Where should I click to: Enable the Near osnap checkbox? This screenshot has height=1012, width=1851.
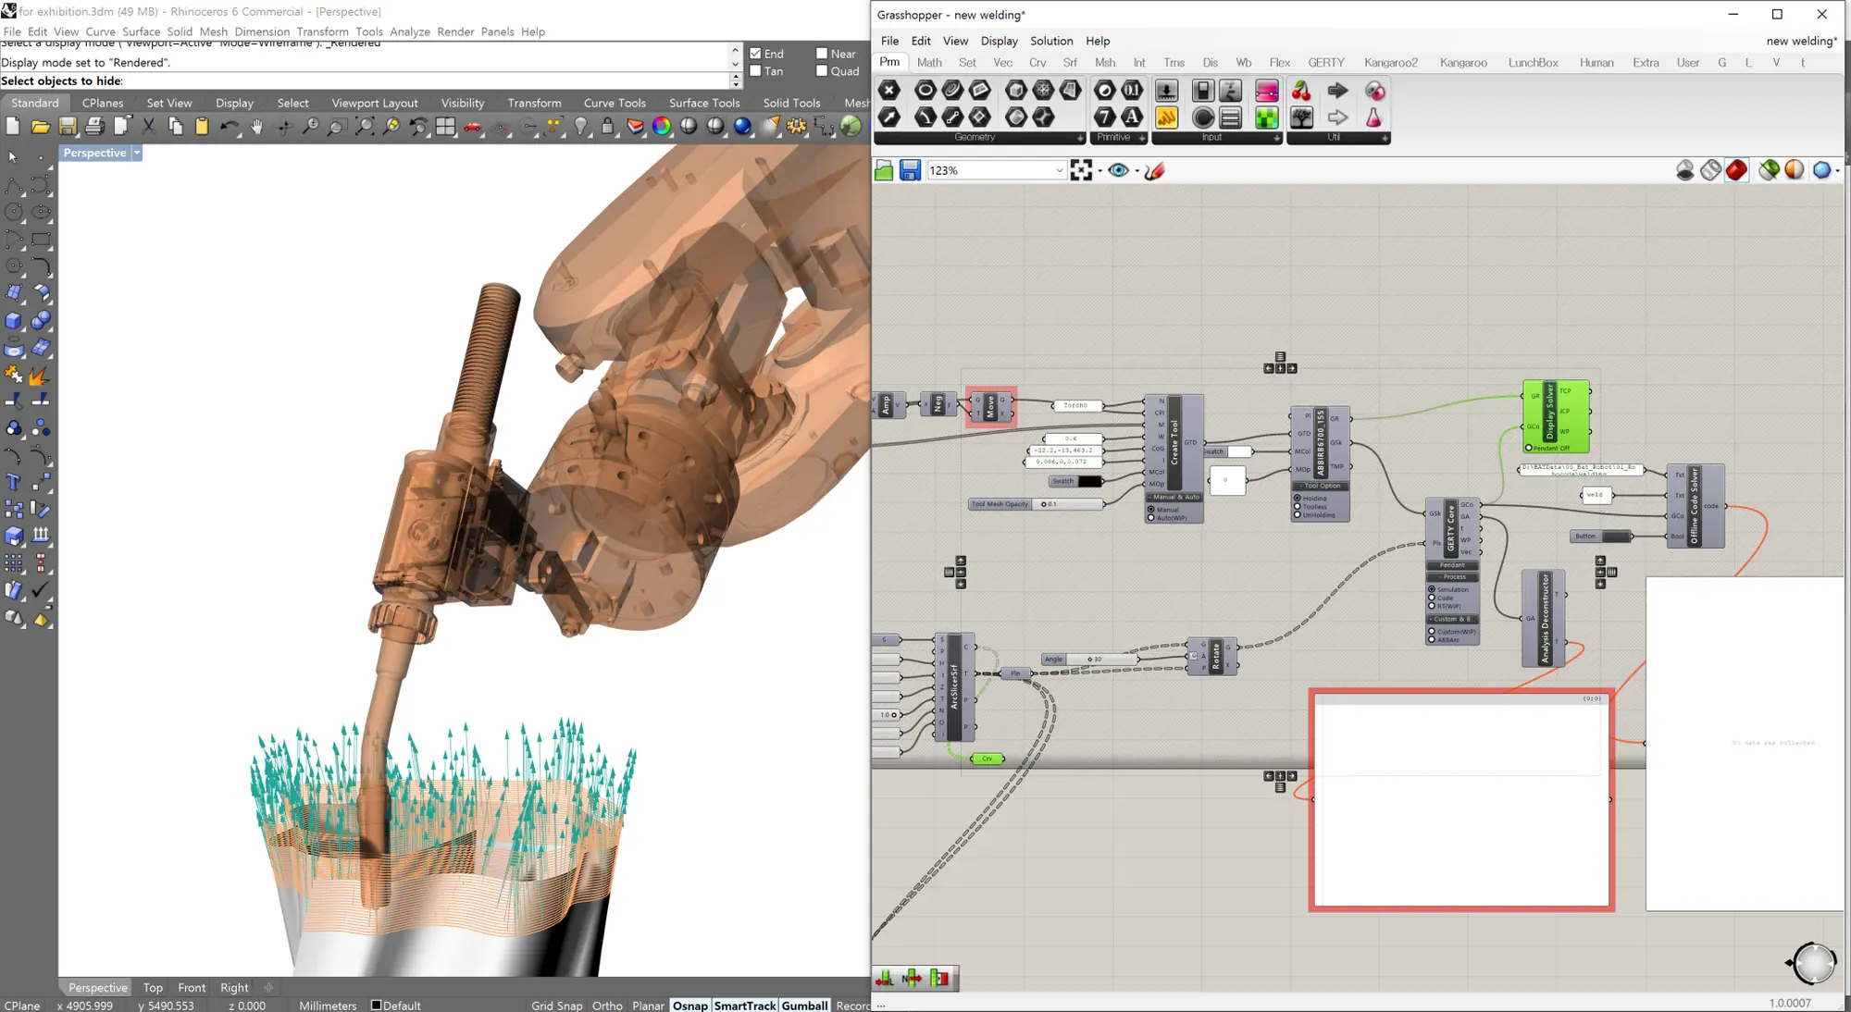821,54
